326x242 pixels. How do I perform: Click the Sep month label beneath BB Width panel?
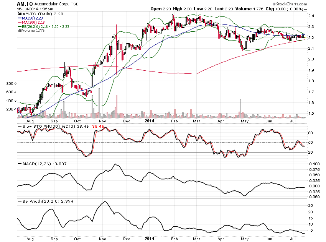coord(54,239)
